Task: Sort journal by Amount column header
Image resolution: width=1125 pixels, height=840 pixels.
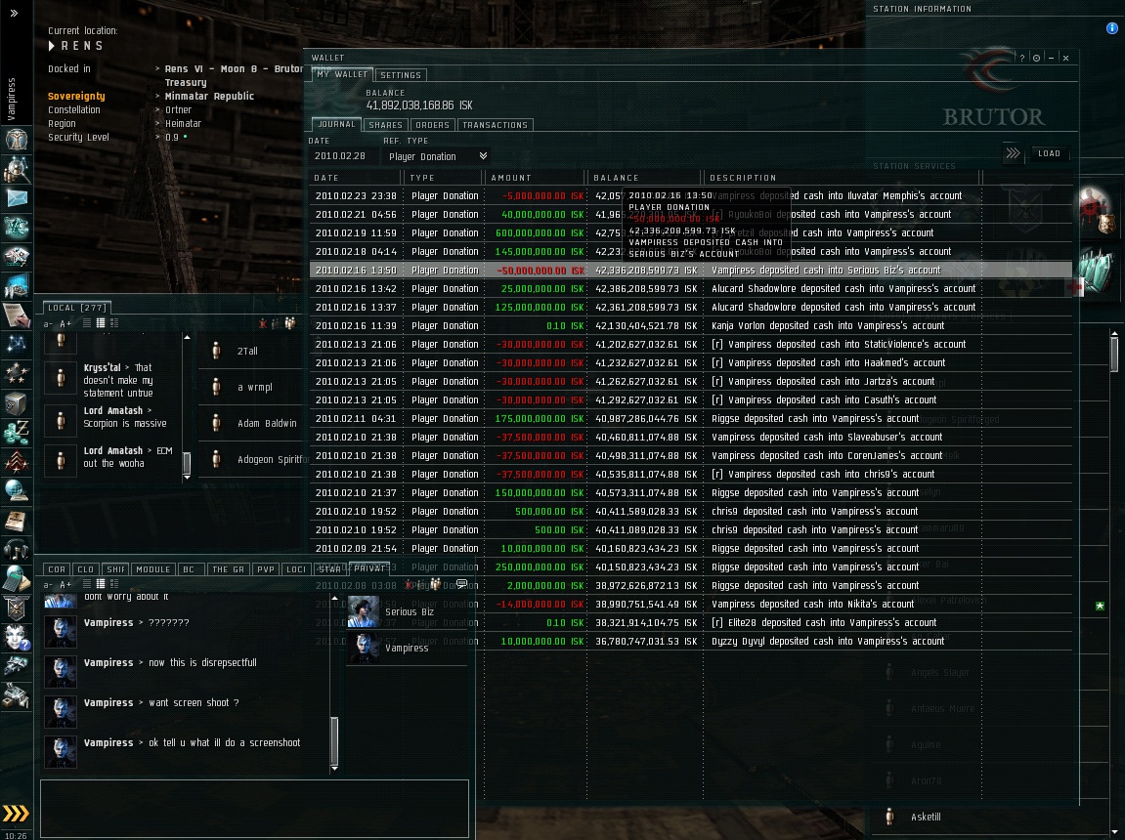Action: click(x=535, y=178)
